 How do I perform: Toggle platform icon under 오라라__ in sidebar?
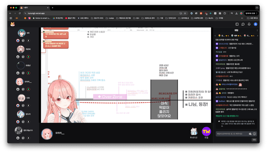(18, 89)
